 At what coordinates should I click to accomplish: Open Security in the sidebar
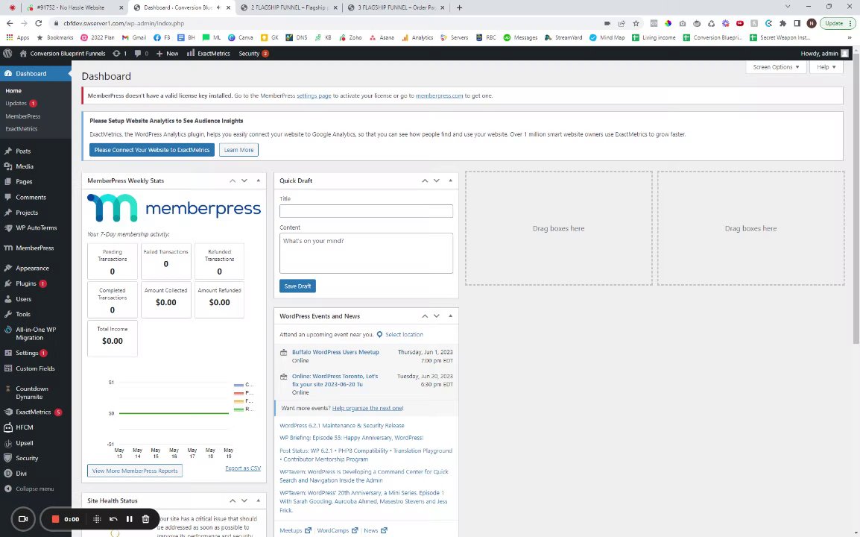pyautogui.click(x=27, y=458)
